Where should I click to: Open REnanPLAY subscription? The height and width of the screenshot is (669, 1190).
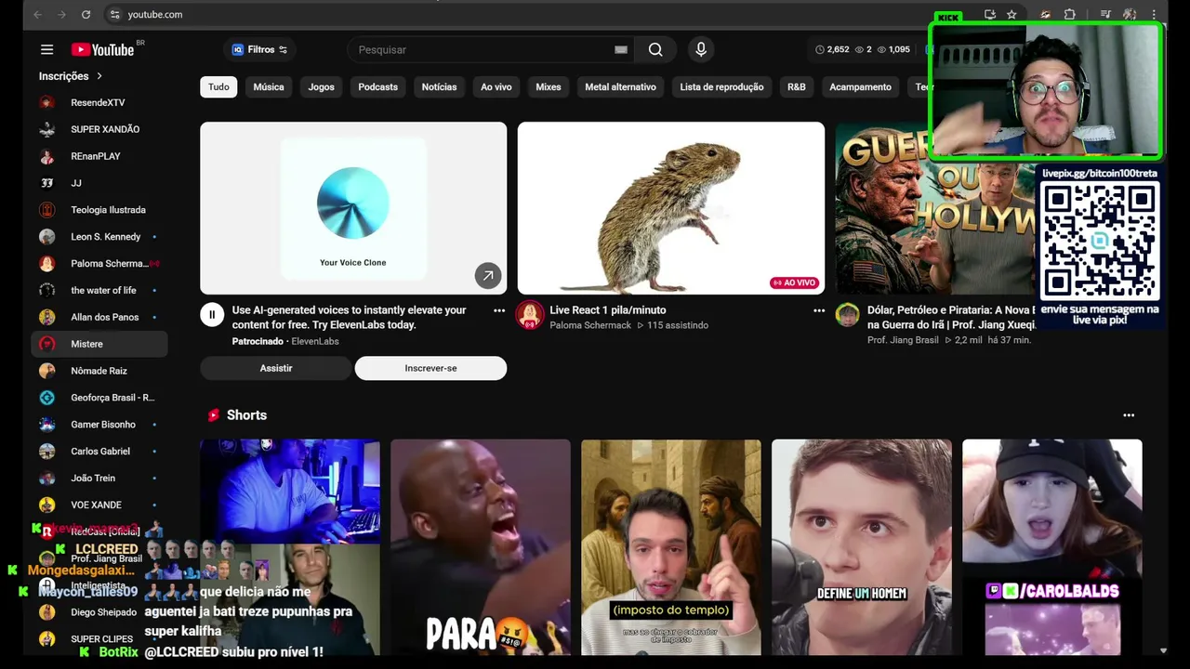pyautogui.click(x=99, y=156)
